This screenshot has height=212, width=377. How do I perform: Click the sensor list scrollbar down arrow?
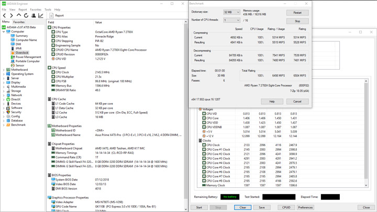point(366,185)
